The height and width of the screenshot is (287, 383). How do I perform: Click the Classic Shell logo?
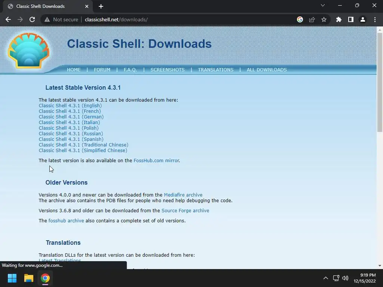pos(28,50)
